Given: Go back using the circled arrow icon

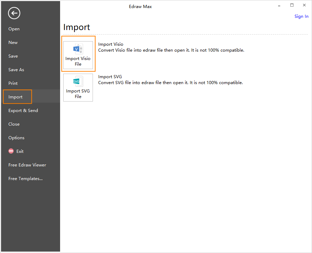Looking at the screenshot, I should 14,13.
